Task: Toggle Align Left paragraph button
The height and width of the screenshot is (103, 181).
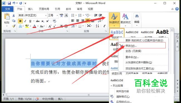Action: coord(73,21)
